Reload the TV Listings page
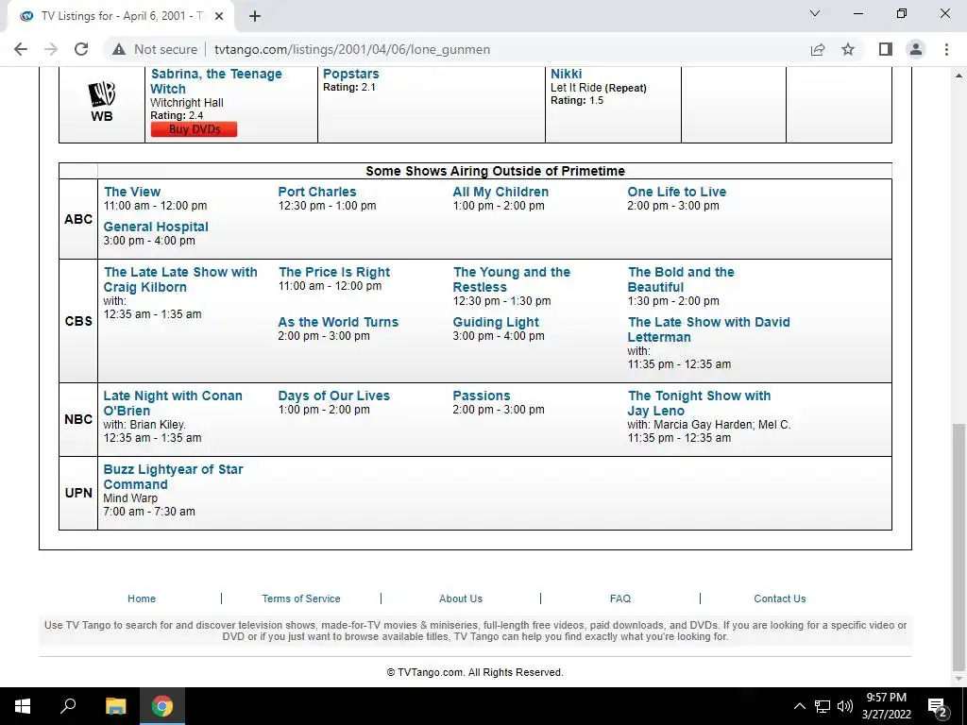 click(81, 49)
